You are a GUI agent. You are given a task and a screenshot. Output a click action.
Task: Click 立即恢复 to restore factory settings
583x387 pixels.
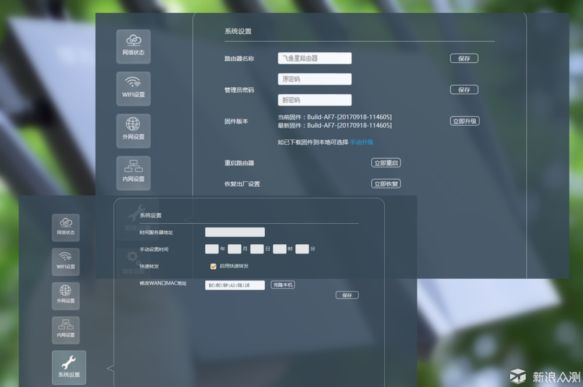tap(386, 184)
